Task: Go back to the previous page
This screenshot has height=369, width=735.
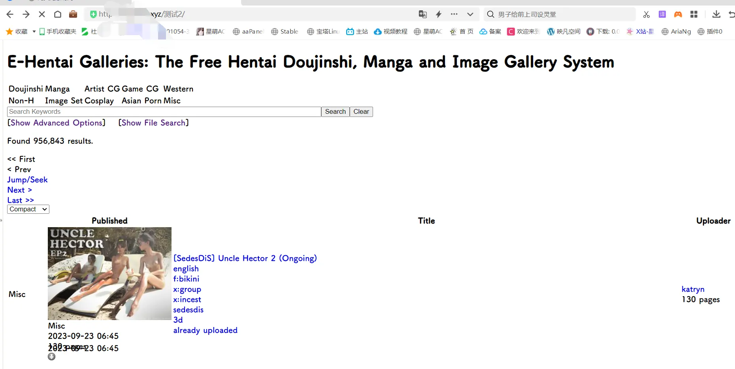Action: pyautogui.click(x=10, y=15)
